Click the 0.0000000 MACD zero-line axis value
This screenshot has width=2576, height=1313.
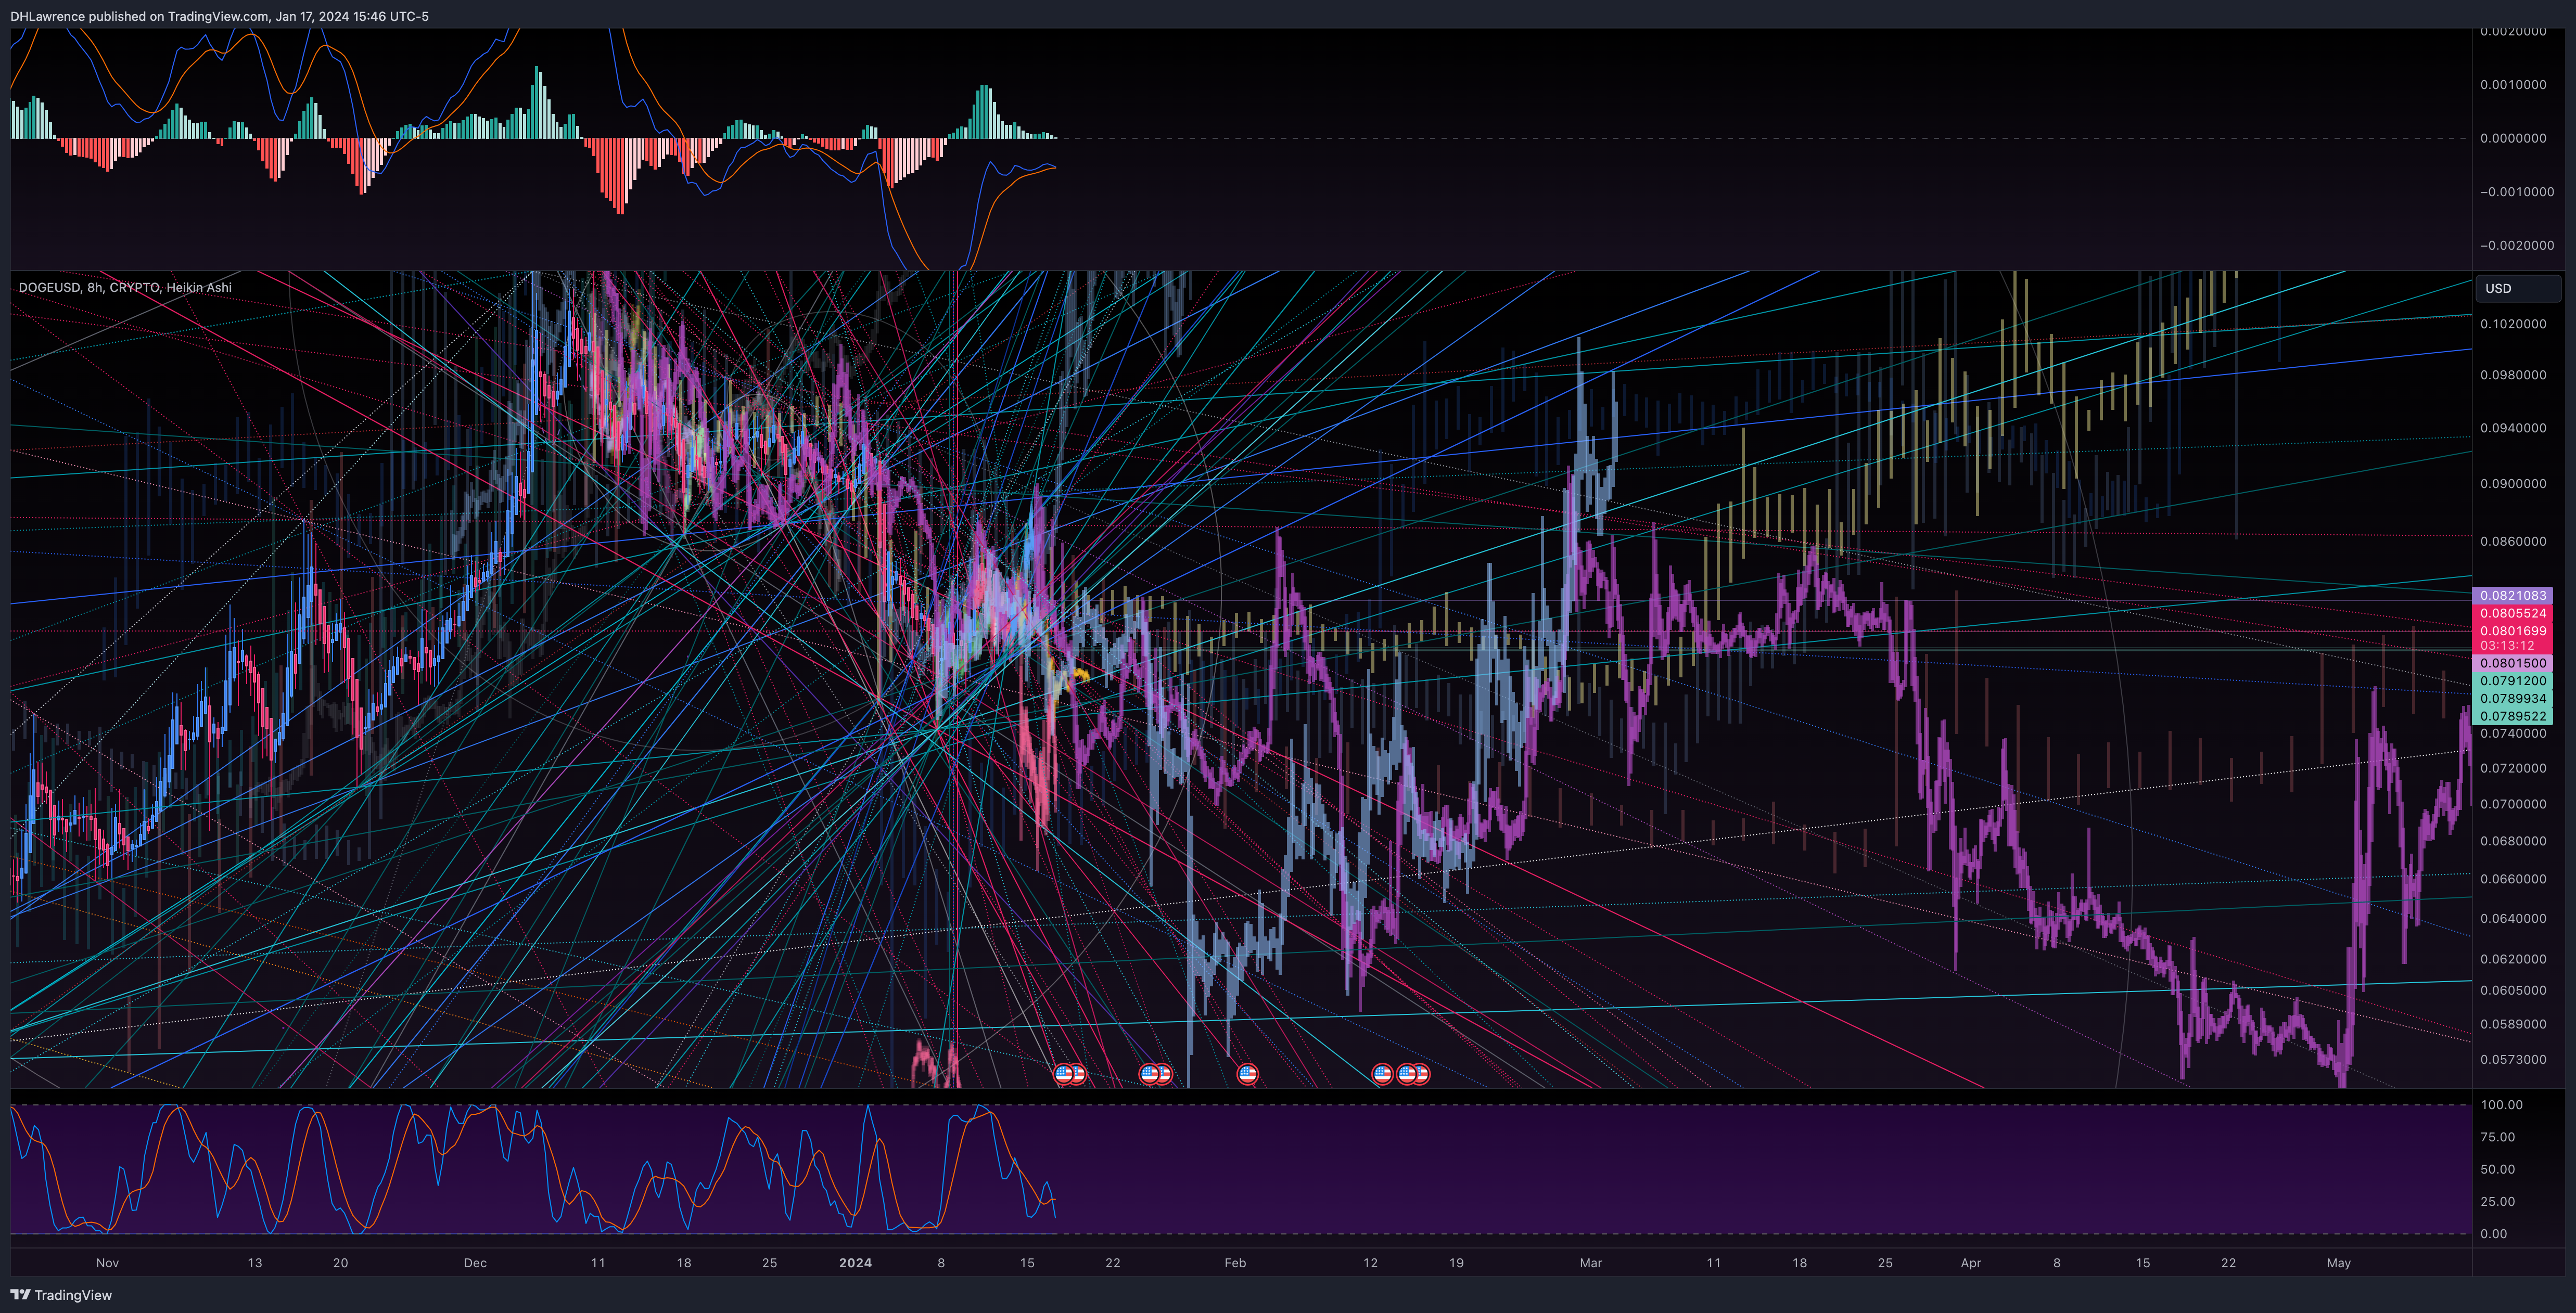[2513, 139]
